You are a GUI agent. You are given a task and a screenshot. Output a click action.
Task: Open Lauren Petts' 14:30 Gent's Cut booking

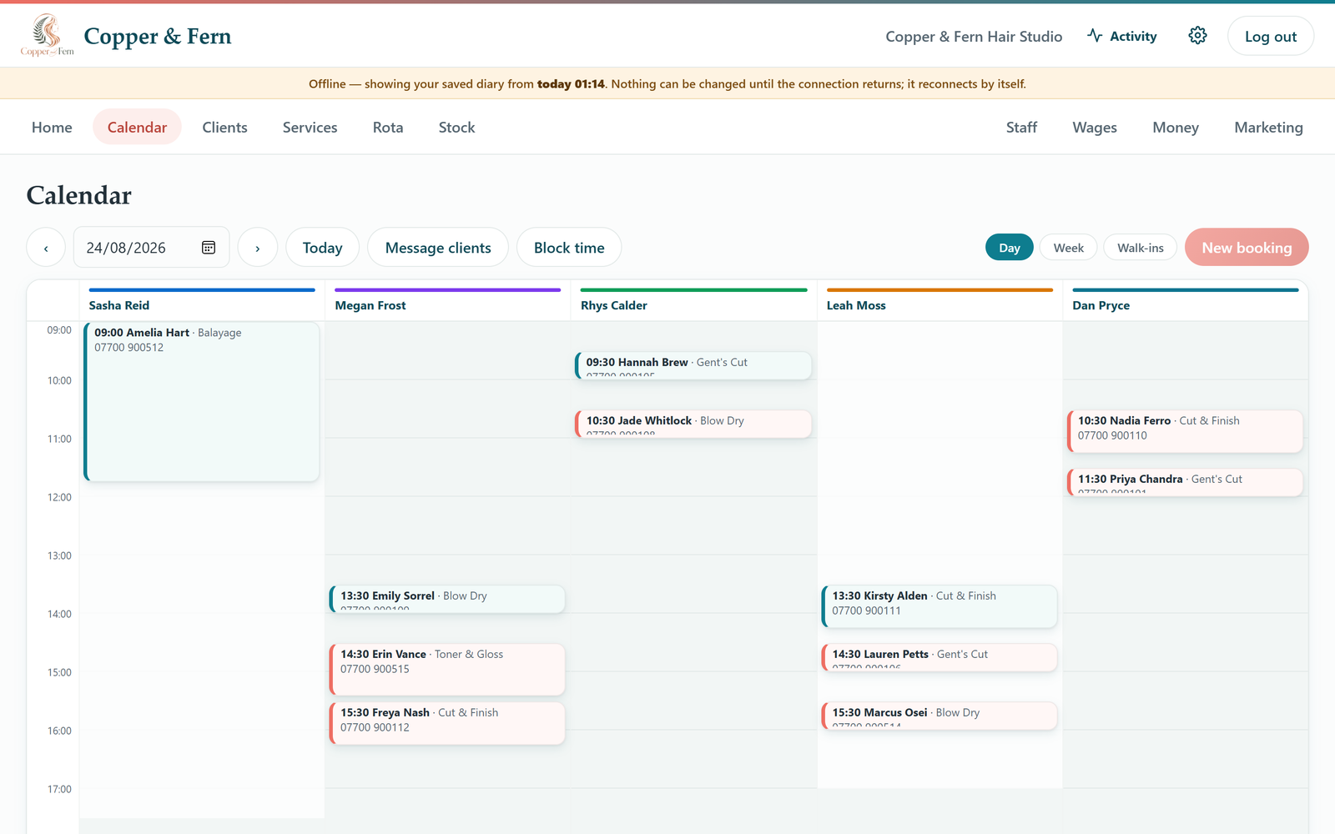(939, 657)
